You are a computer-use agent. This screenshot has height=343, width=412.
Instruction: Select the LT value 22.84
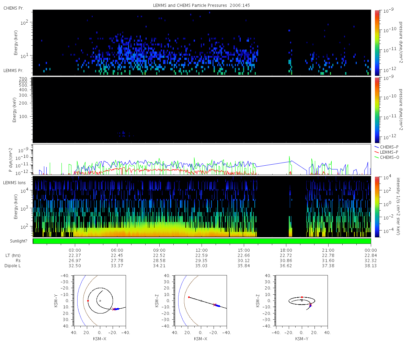click(x=371, y=255)
